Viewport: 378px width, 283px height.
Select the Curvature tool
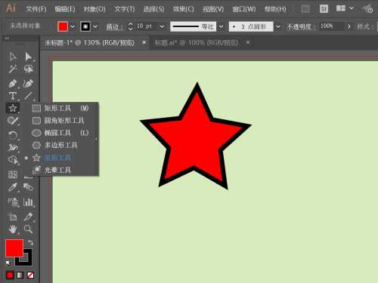click(29, 84)
